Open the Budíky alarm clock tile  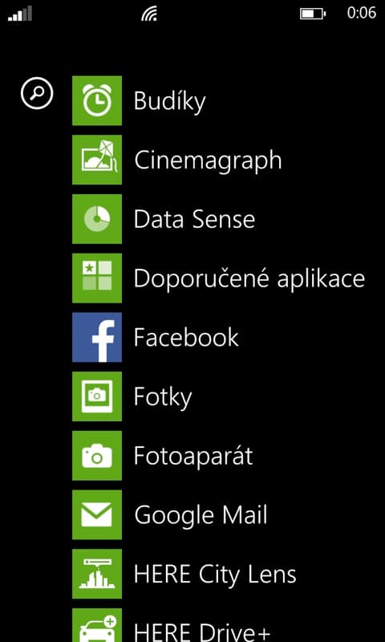[x=97, y=101]
